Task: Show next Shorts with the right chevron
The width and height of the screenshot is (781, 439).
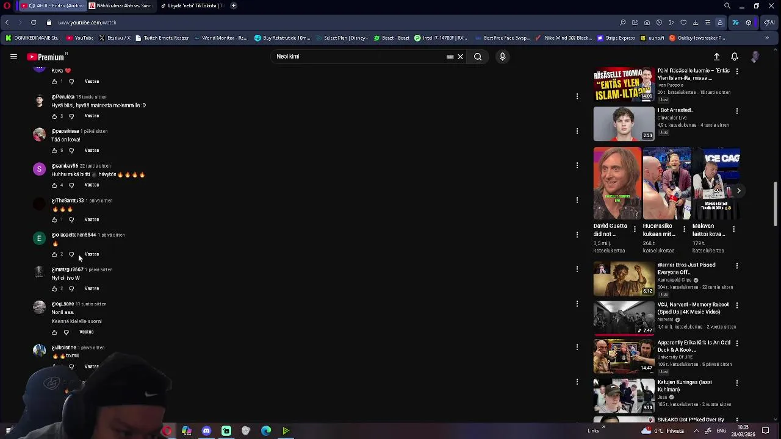Action: (738, 191)
